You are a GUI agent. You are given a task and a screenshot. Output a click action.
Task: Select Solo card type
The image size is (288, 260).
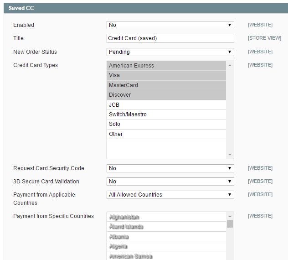[166, 124]
